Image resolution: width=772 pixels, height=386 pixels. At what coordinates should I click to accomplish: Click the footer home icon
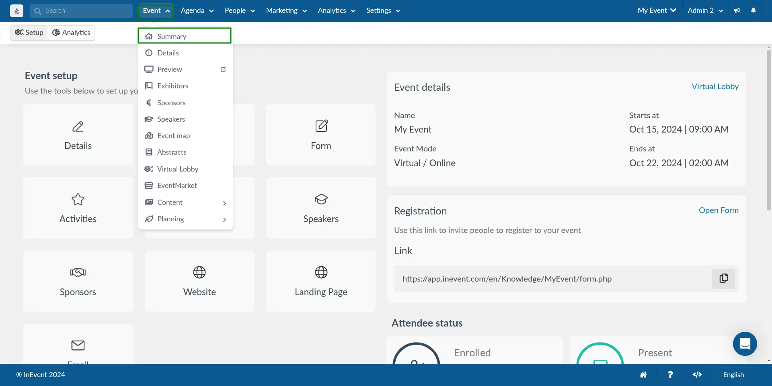pyautogui.click(x=643, y=375)
